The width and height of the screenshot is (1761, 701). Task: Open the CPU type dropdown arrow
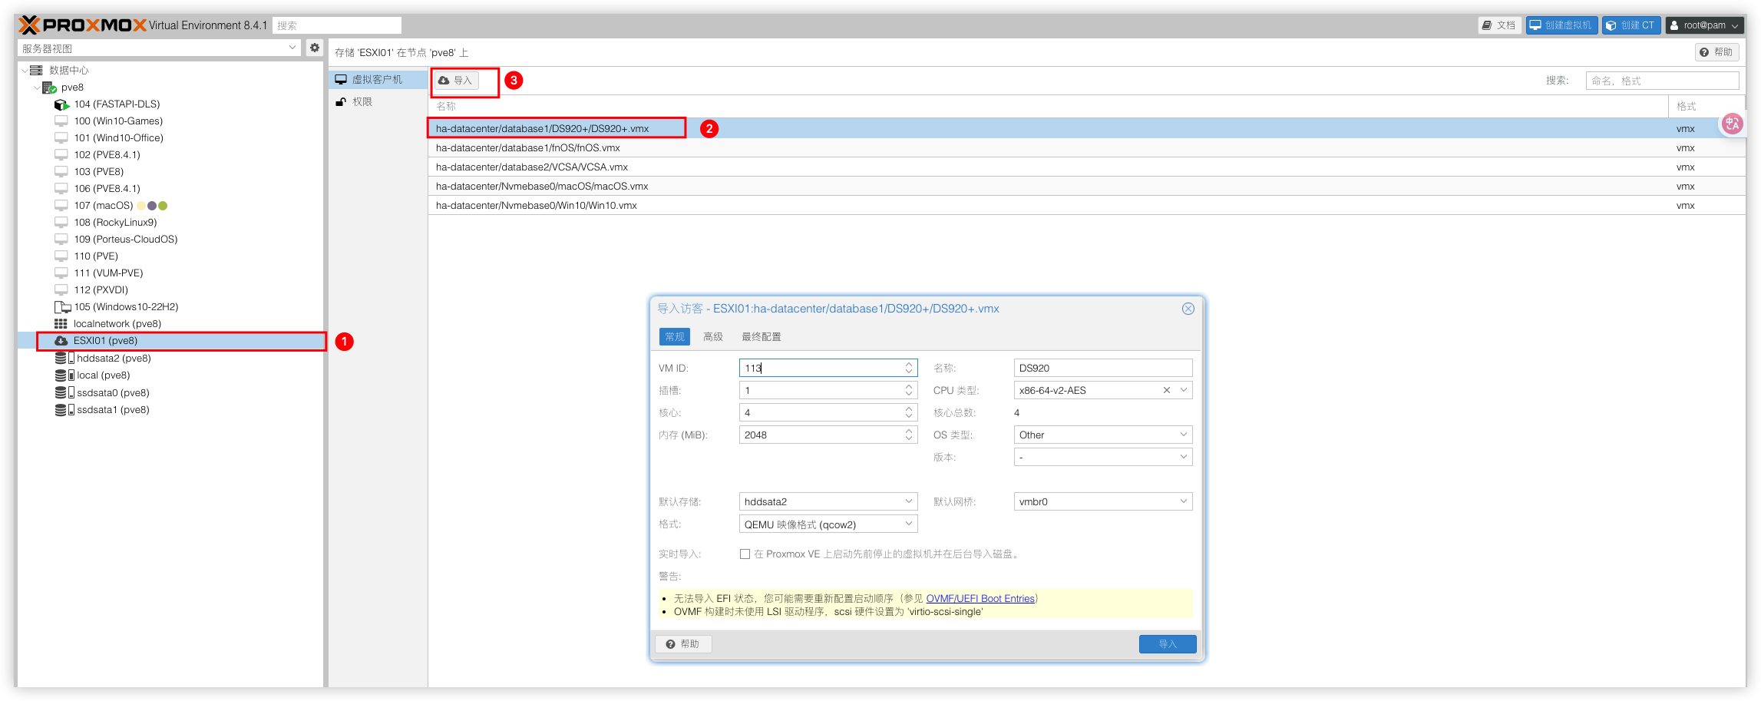[1184, 390]
